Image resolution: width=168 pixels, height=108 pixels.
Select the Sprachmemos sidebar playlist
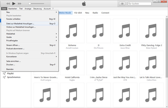coord(14,77)
